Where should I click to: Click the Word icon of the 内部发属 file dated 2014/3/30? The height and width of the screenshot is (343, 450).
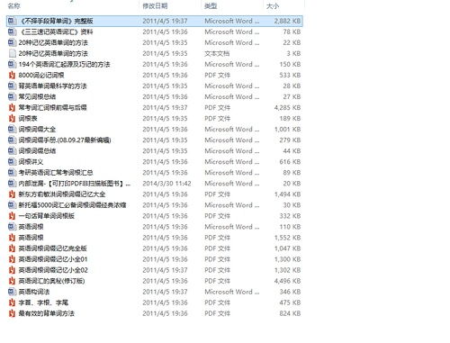point(12,184)
